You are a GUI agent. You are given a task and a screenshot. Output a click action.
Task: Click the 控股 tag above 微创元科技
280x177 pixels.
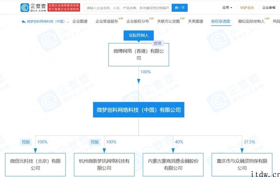point(26,142)
